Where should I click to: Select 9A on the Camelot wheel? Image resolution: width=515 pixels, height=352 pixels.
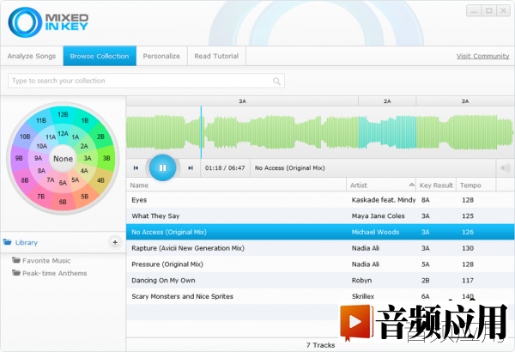[x=38, y=158]
